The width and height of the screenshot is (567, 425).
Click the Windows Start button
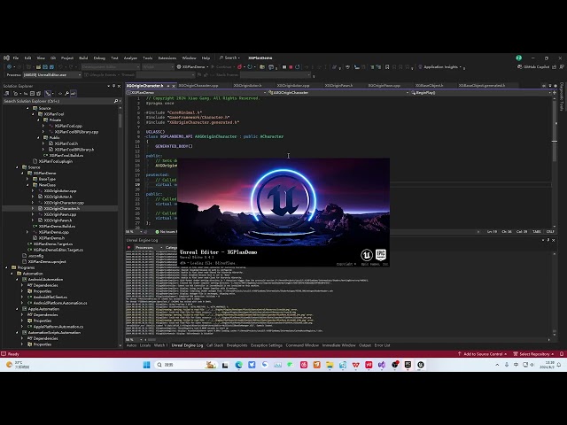coord(146,365)
